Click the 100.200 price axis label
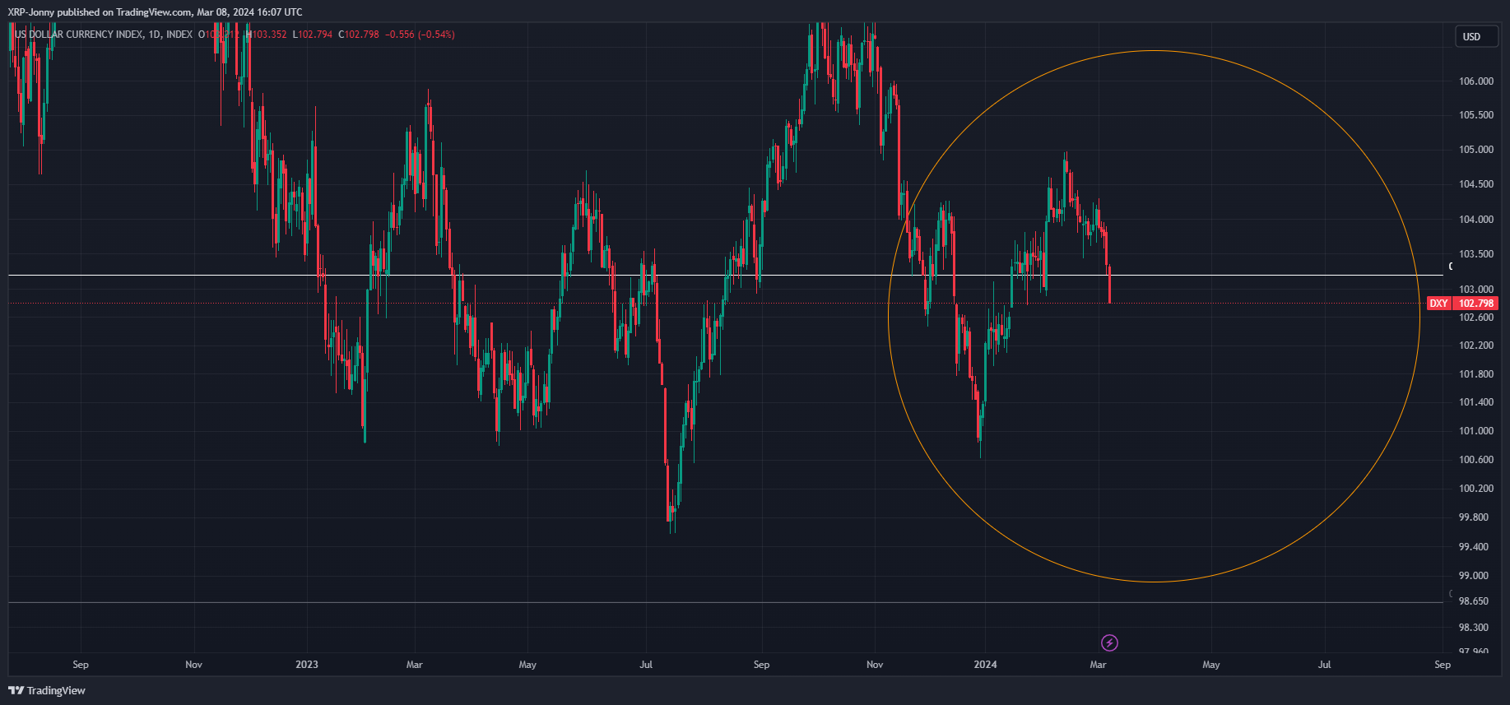Image resolution: width=1510 pixels, height=705 pixels. [x=1476, y=489]
